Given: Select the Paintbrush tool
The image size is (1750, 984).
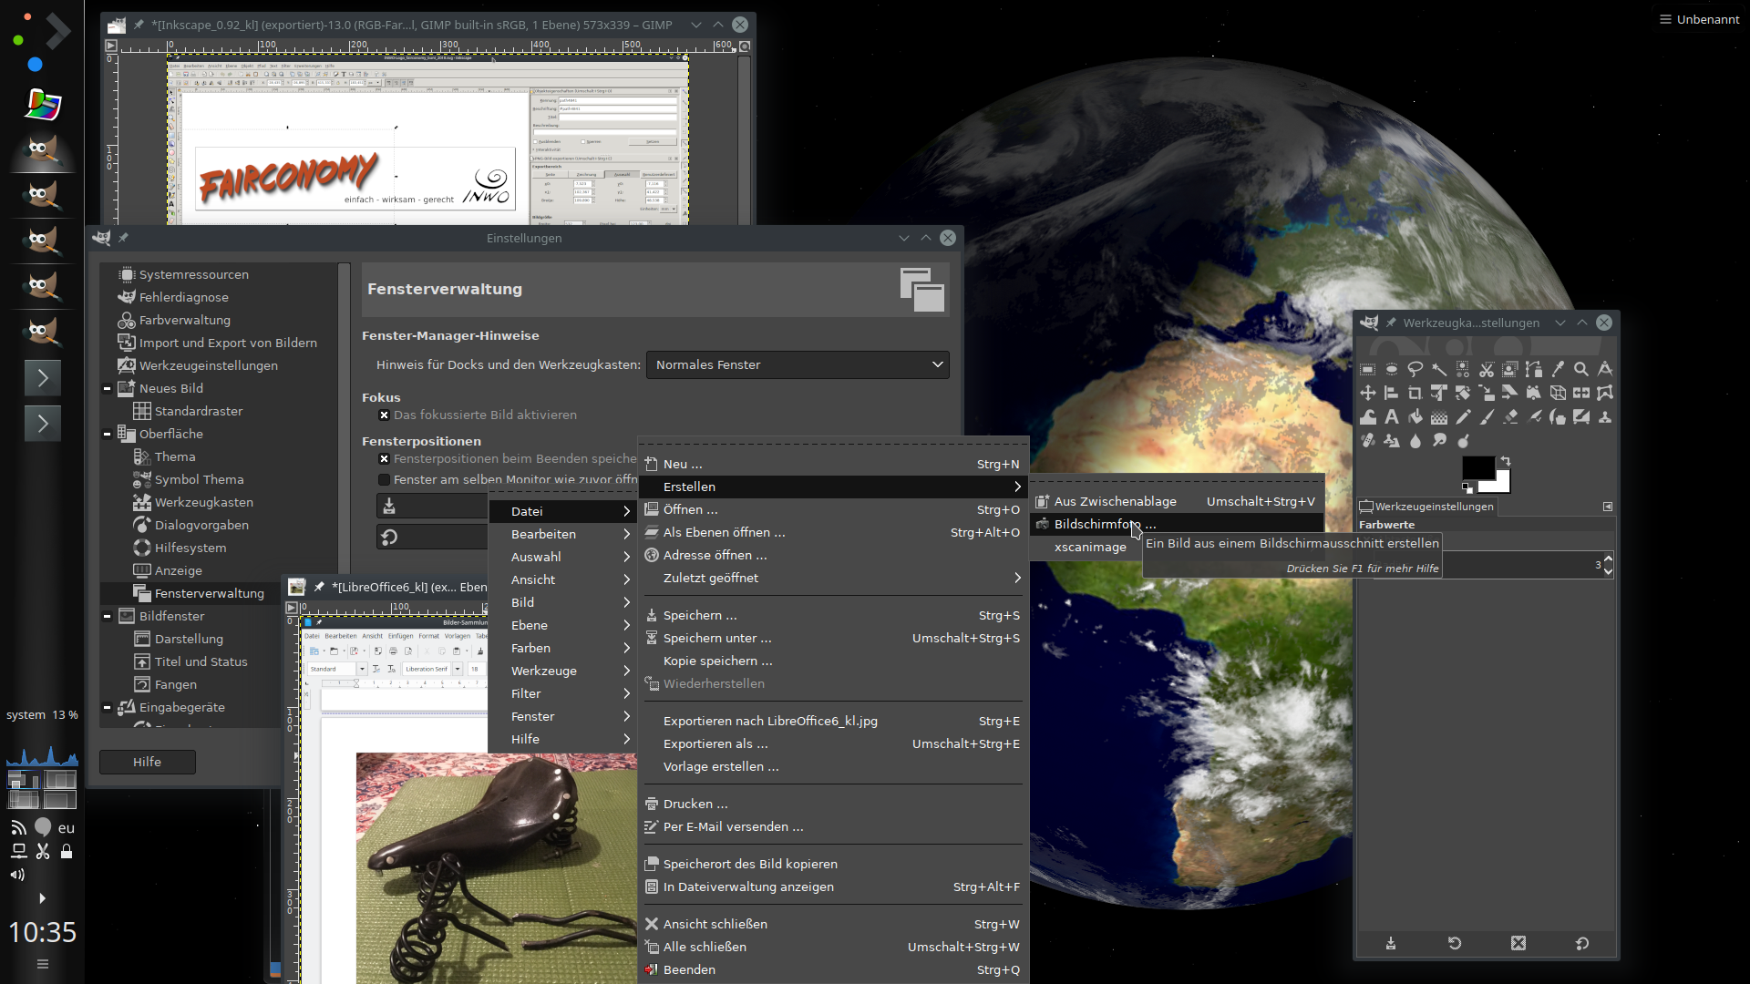Looking at the screenshot, I should pos(1487,416).
